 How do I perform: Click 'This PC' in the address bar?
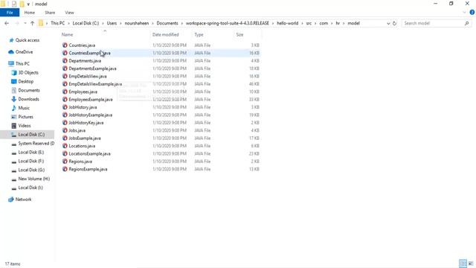(58, 23)
